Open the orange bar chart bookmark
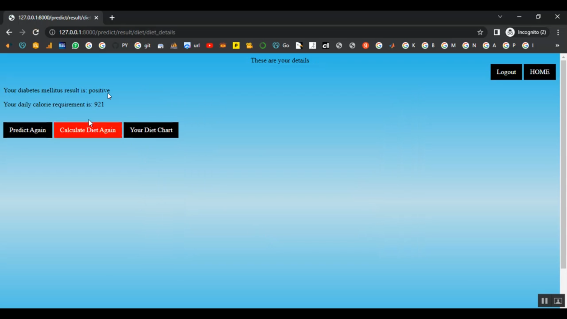567x319 pixels. 49,46
